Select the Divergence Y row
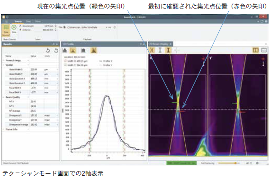The width and height of the screenshot is (270, 180). click(x=32, y=120)
